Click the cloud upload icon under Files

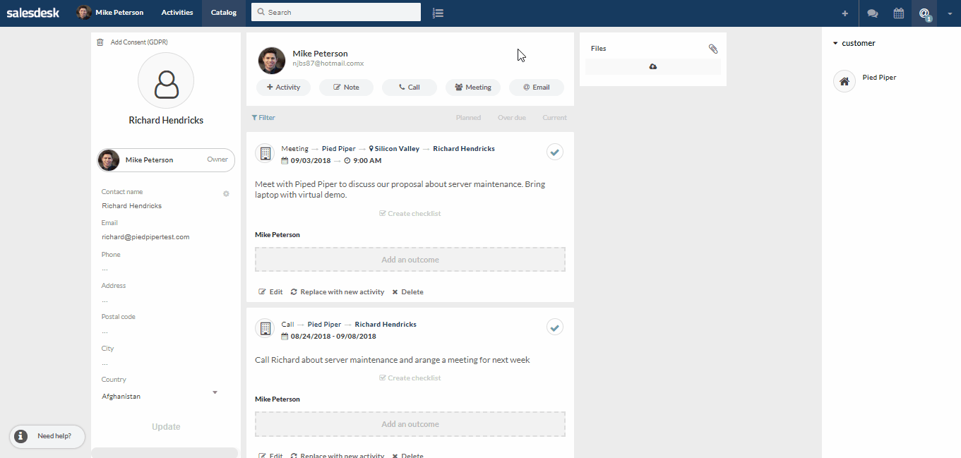point(652,66)
